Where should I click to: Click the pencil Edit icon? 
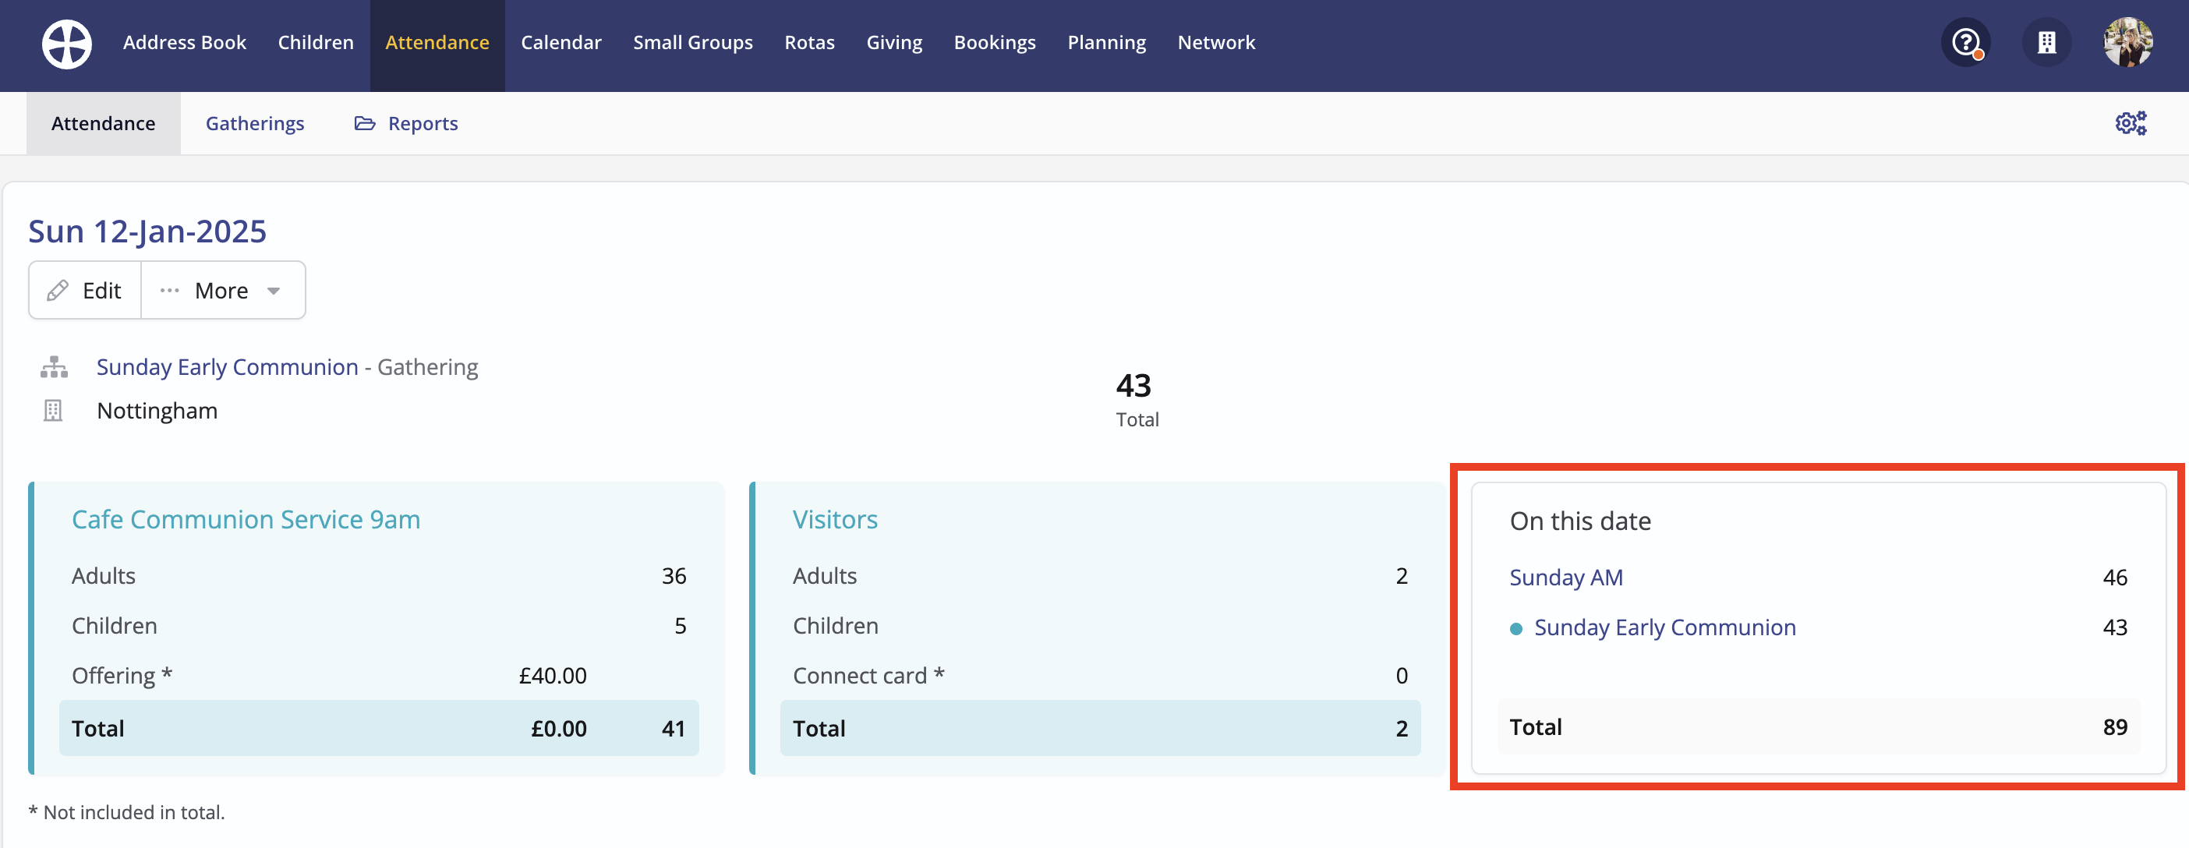[58, 291]
